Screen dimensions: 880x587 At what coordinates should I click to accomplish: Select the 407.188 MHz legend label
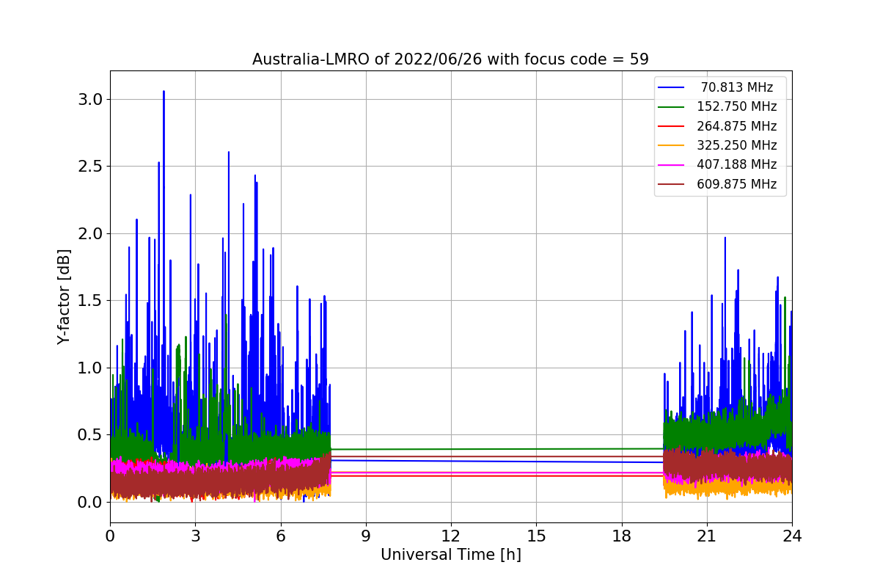coord(737,165)
